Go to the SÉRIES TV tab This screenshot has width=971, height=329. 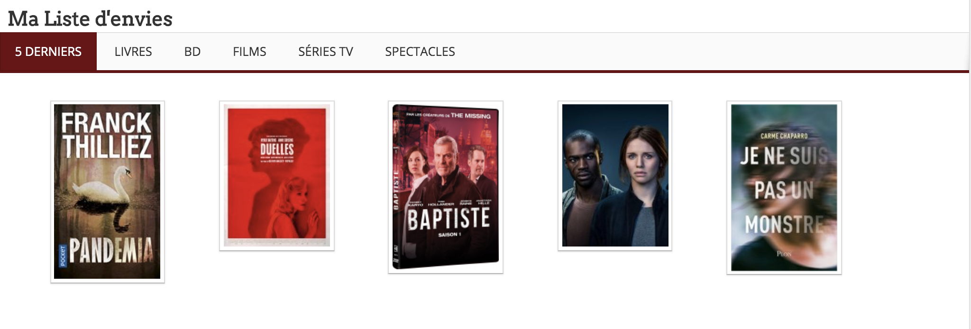point(326,52)
